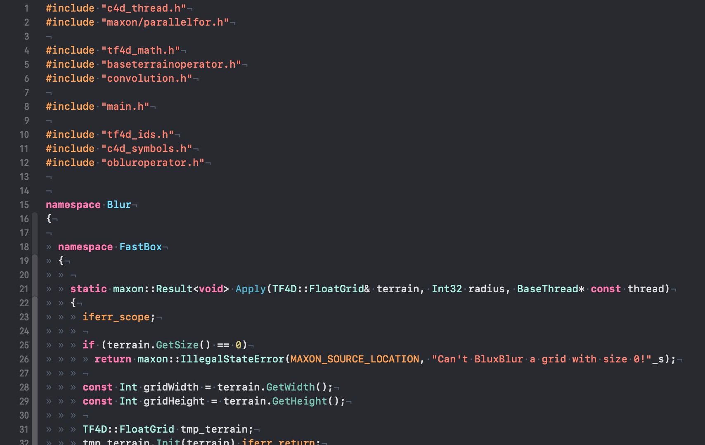The image size is (705, 445).
Task: Click the iferr_scope statement
Action: [119, 317]
